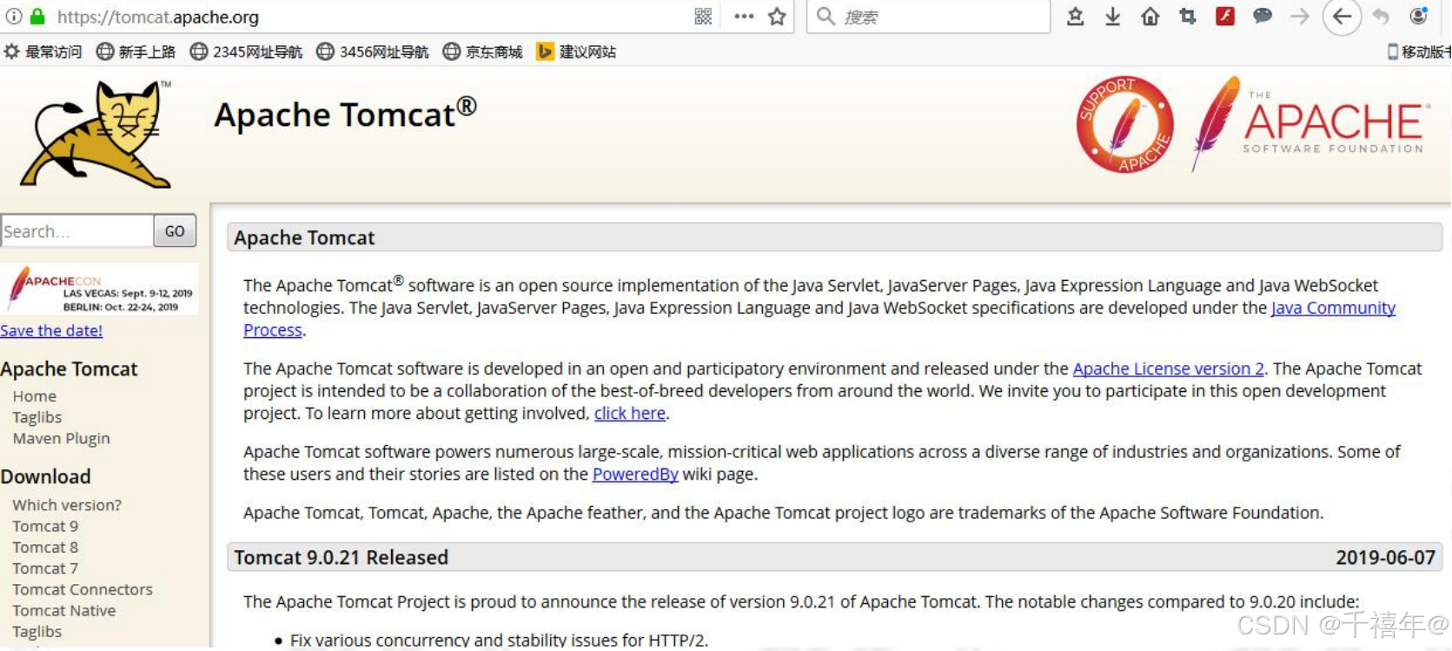
Task: Follow the click here link
Action: click(630, 413)
